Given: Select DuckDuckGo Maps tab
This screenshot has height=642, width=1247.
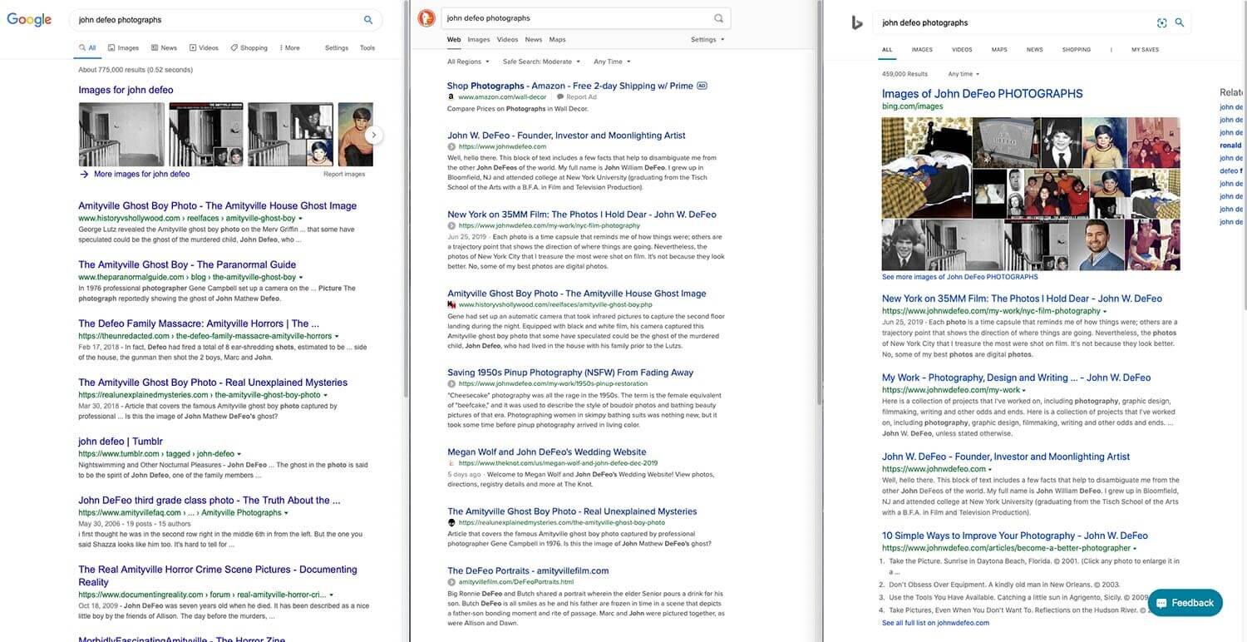Looking at the screenshot, I should coord(557,39).
